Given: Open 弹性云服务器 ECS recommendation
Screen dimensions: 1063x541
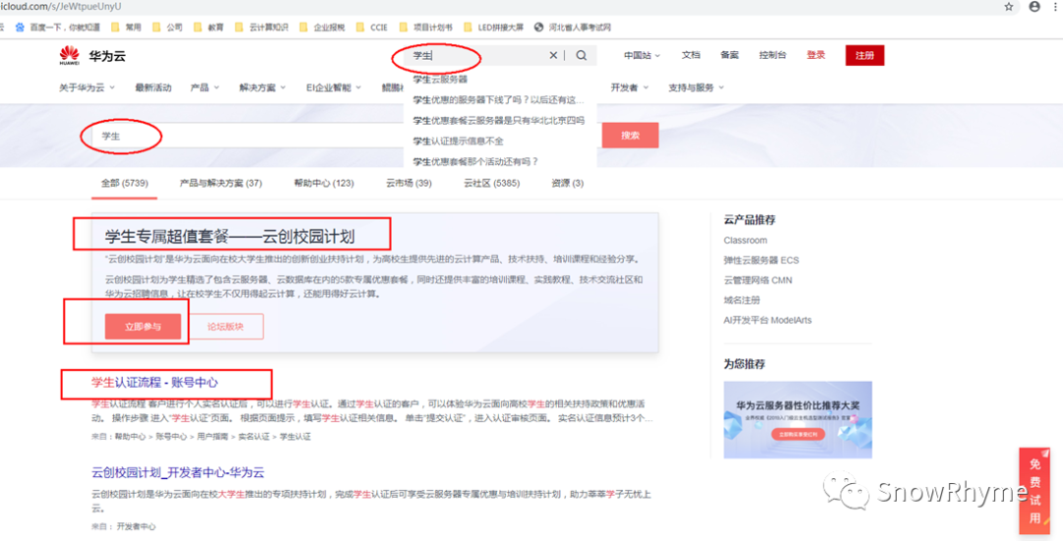Looking at the screenshot, I should point(761,260).
